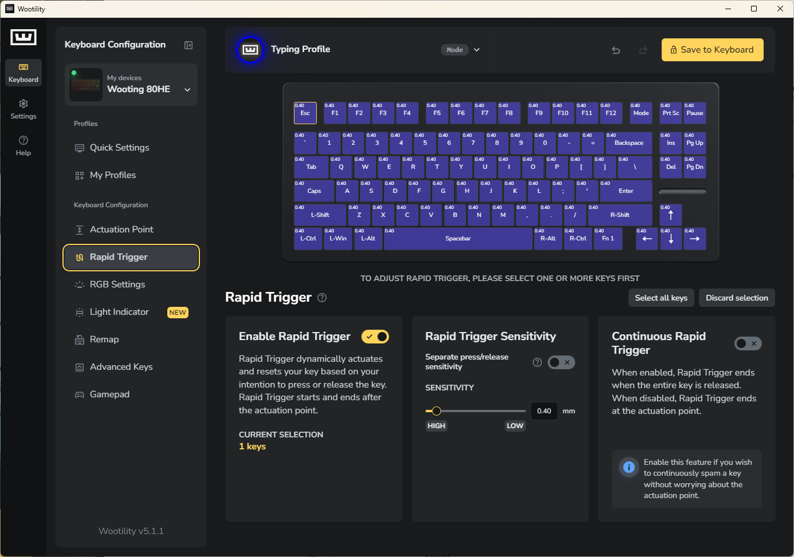794x557 pixels.
Task: Toggle Enable Rapid Trigger switch
Action: click(x=375, y=337)
